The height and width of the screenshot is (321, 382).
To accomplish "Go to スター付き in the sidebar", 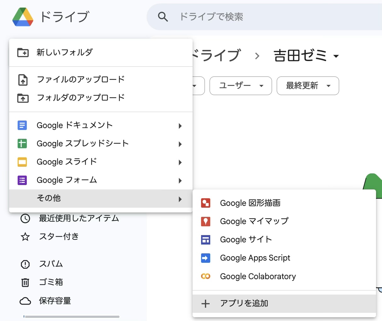I will coord(59,237).
